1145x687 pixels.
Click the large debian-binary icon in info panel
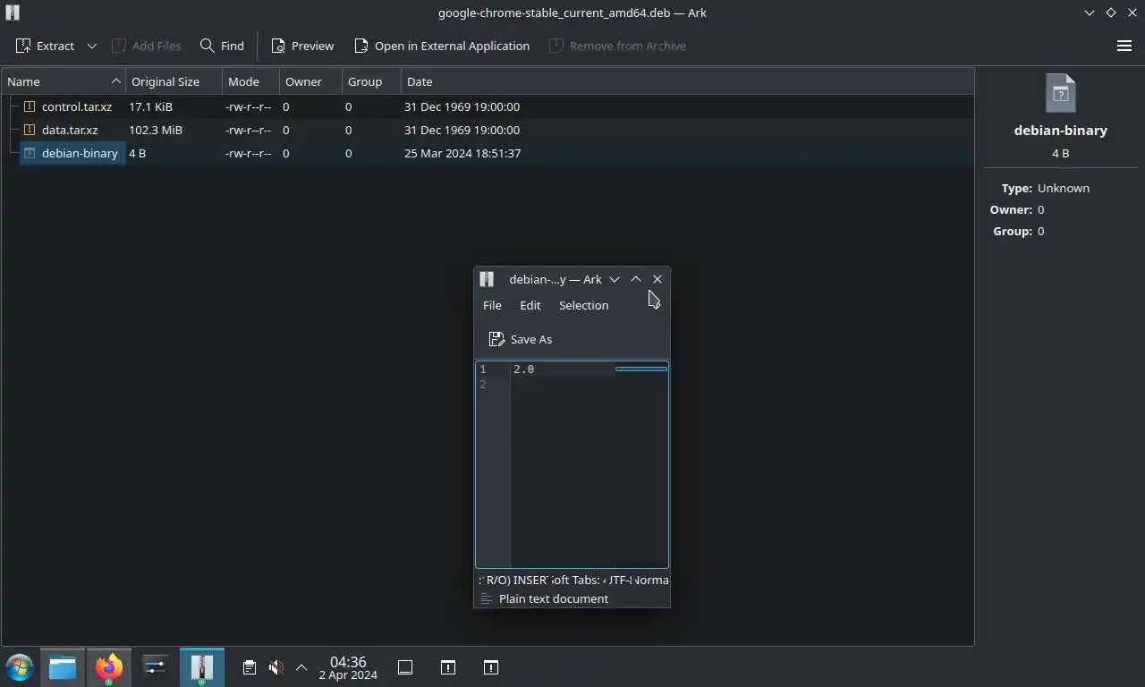[1060, 93]
